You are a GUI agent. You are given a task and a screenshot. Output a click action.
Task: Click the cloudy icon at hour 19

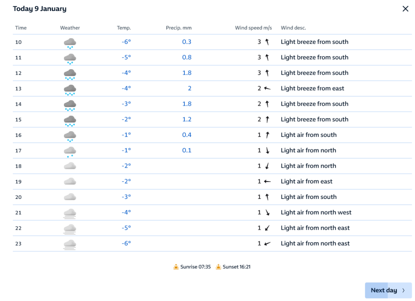pos(70,181)
